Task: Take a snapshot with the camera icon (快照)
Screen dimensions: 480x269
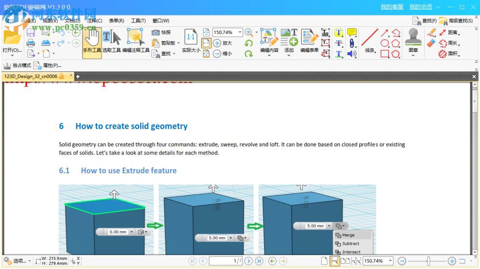Action: [161, 33]
